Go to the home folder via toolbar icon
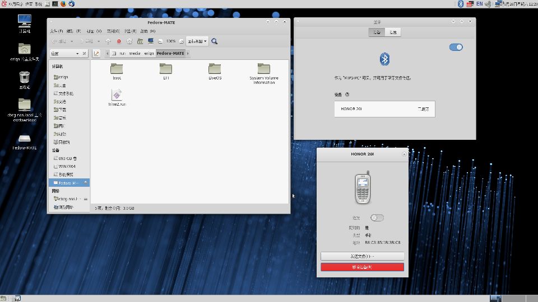The height and width of the screenshot is (302, 538). (x=140, y=41)
